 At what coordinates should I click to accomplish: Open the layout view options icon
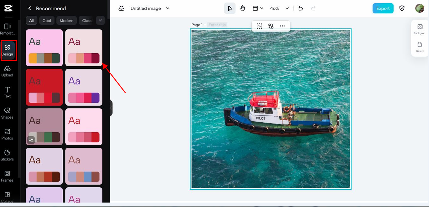click(255, 8)
